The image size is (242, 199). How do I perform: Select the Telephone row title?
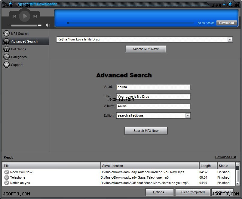18,177
